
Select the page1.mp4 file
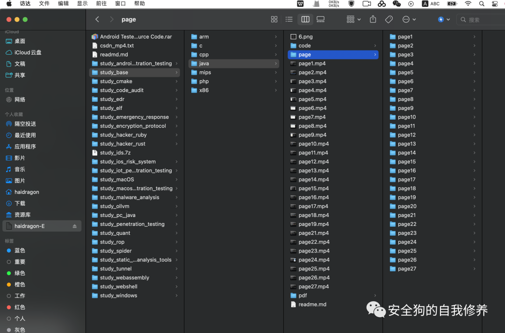pos(333,64)
